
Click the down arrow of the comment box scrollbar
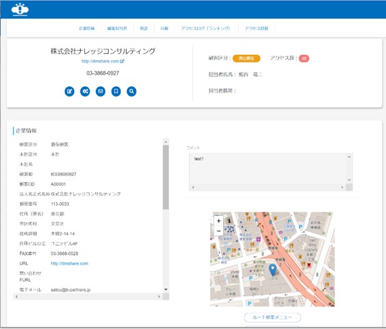349,180
